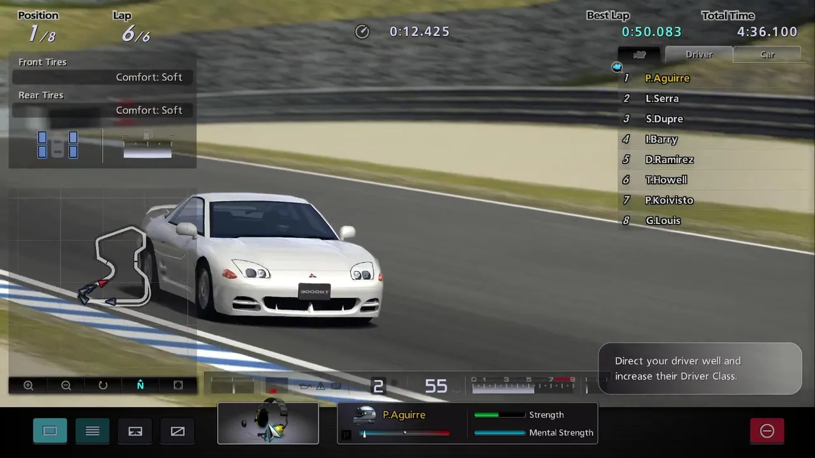Viewport: 815px width, 458px height.
Task: Click the Best Lap time 0:50.083
Action: 651,32
